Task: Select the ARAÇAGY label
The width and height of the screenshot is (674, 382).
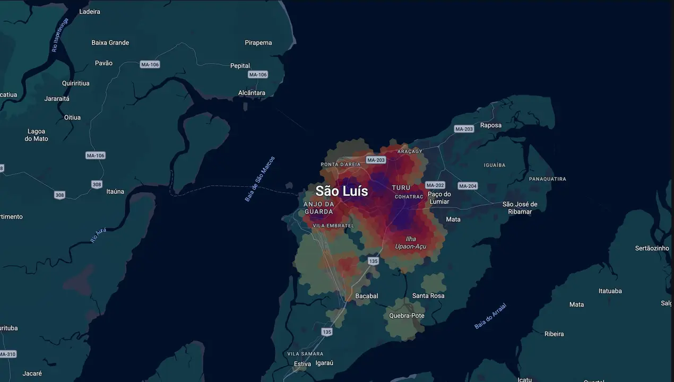Action: pyautogui.click(x=410, y=151)
